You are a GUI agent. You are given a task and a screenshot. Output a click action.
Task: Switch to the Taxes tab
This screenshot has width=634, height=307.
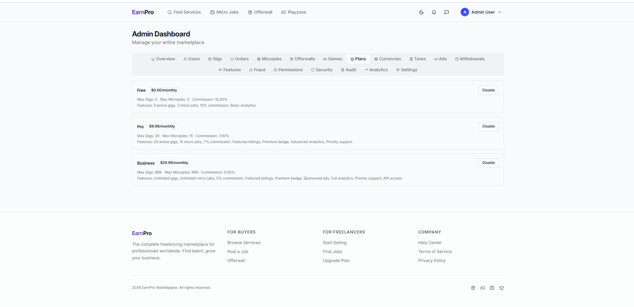418,59
